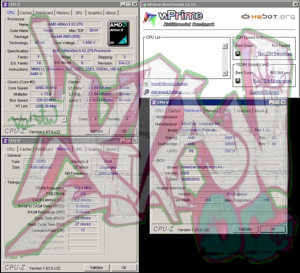Click the CPU-Z title icon of Mainboard window

(x=154, y=102)
